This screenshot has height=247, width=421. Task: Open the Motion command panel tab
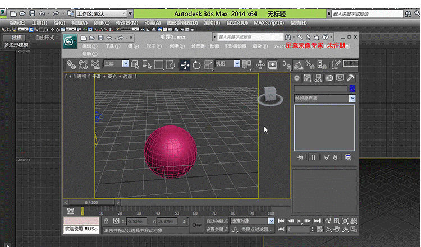[x=330, y=78]
